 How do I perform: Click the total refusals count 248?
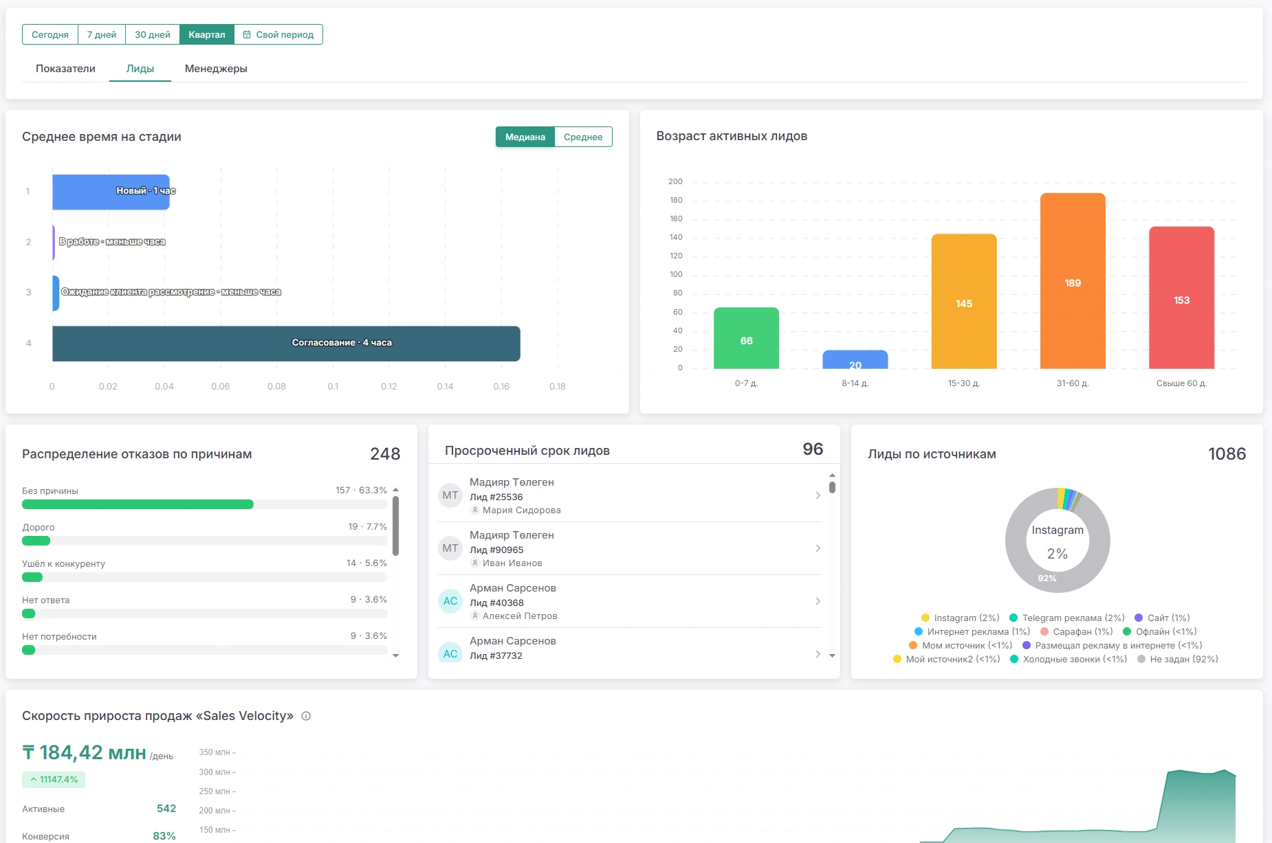[x=385, y=453]
